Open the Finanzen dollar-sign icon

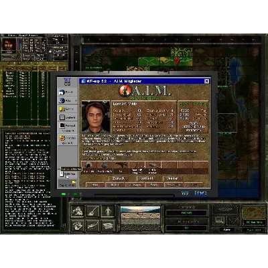click(x=62, y=138)
